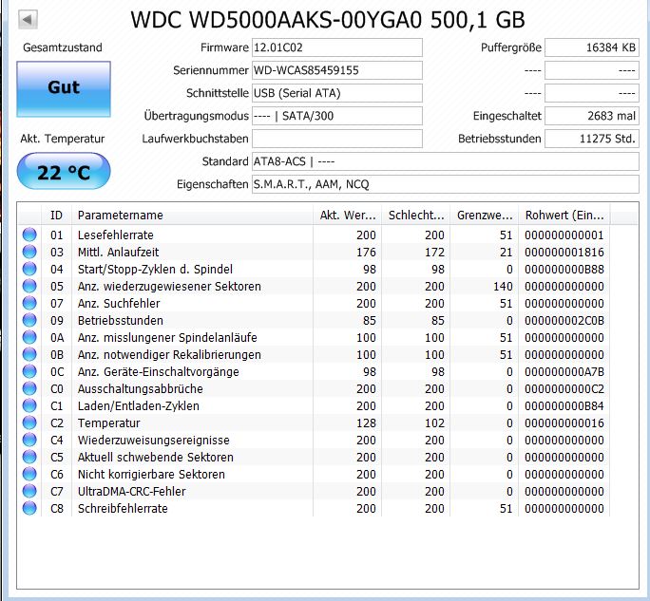Click the Parametername column header
650x601 pixels.
192,216
